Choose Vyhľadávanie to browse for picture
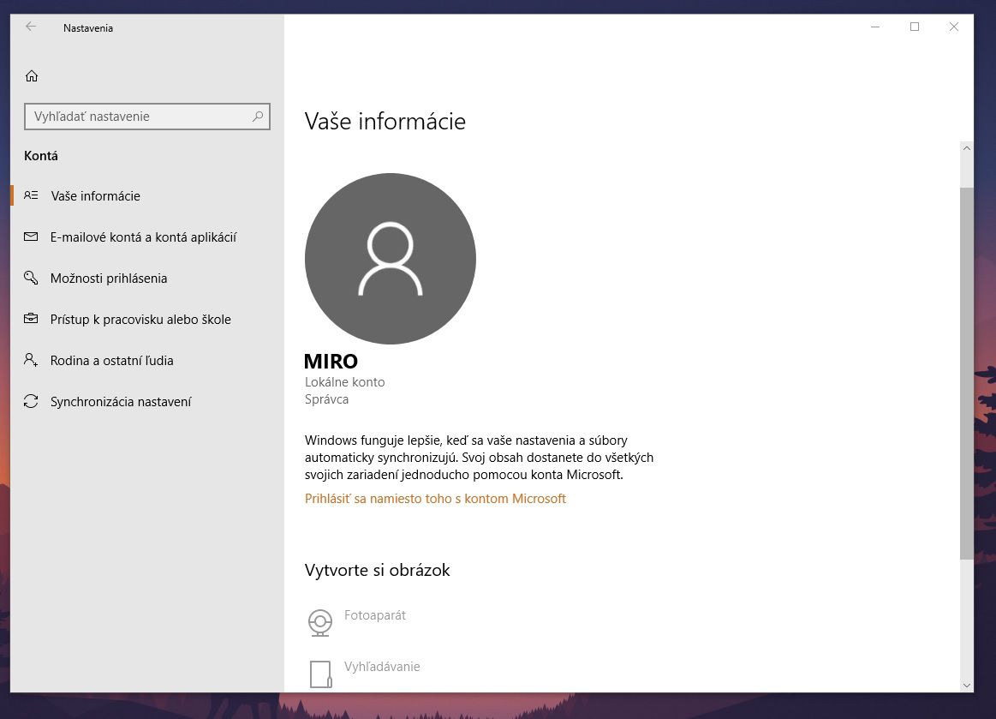Viewport: 996px width, 719px height. (382, 666)
